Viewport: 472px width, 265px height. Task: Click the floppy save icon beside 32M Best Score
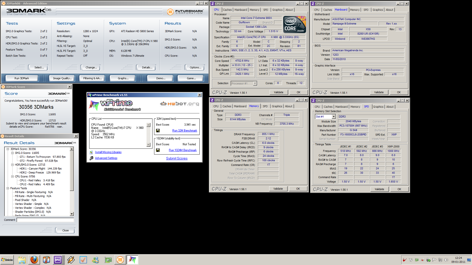158,131
